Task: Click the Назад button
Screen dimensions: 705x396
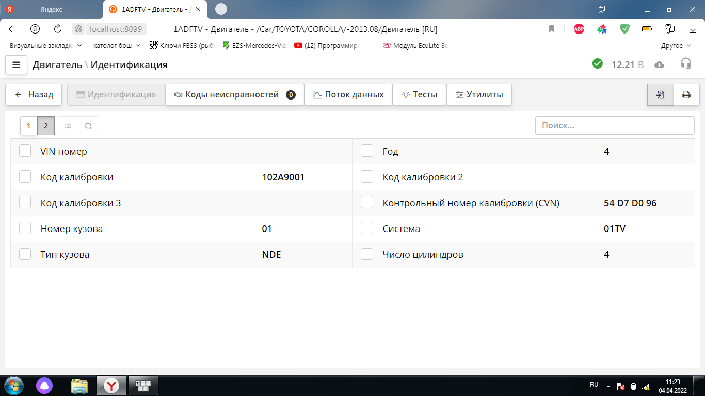Action: pos(34,95)
